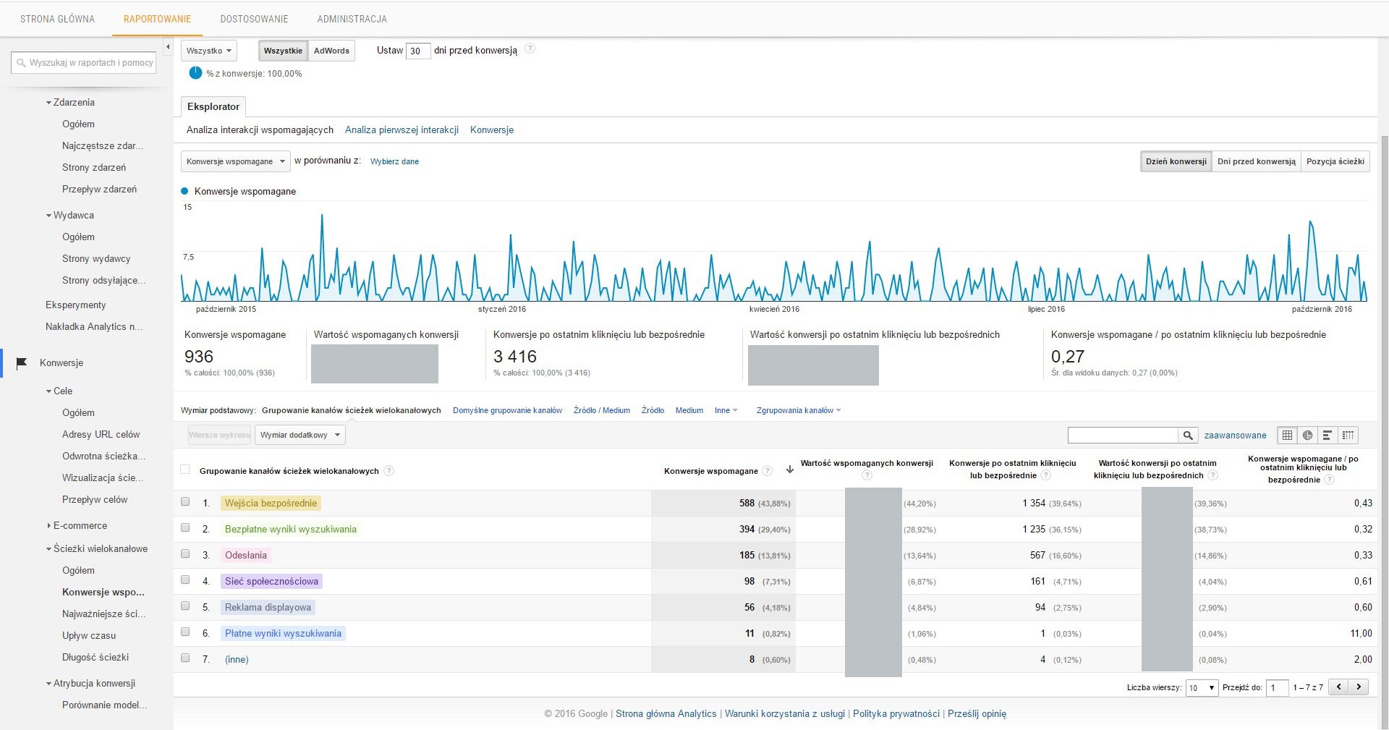Screen dimensions: 1389x730
Task: Check the Wejścia bezpośrednie row checkbox
Action: pyautogui.click(x=185, y=501)
